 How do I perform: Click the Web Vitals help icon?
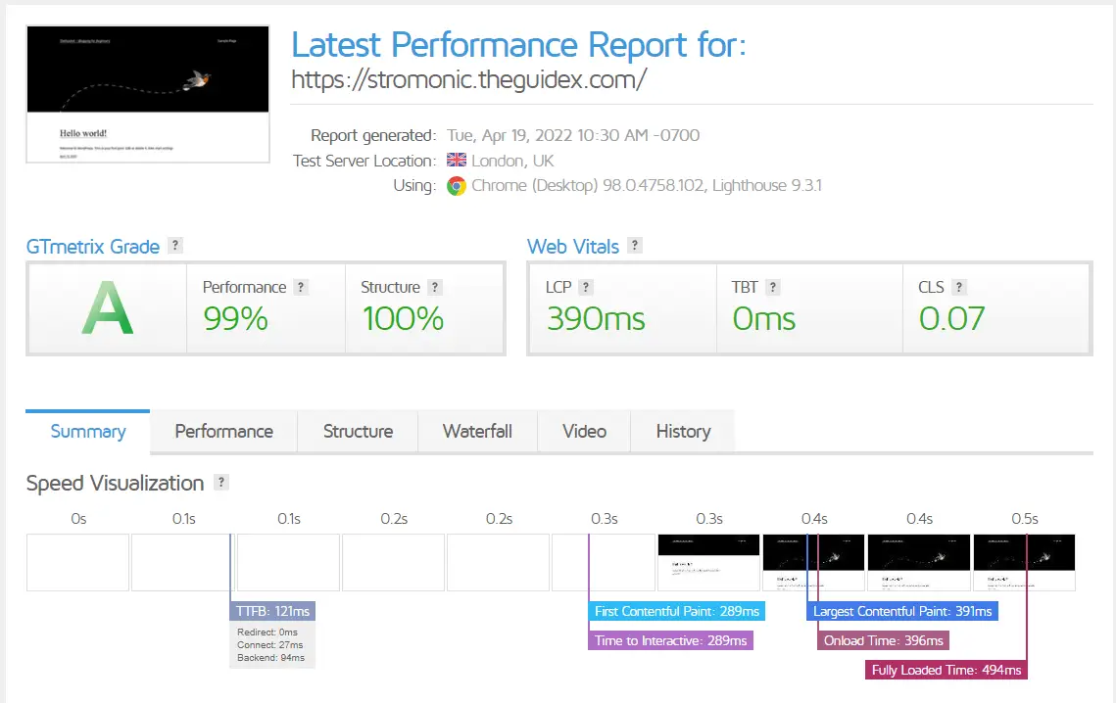click(x=633, y=246)
